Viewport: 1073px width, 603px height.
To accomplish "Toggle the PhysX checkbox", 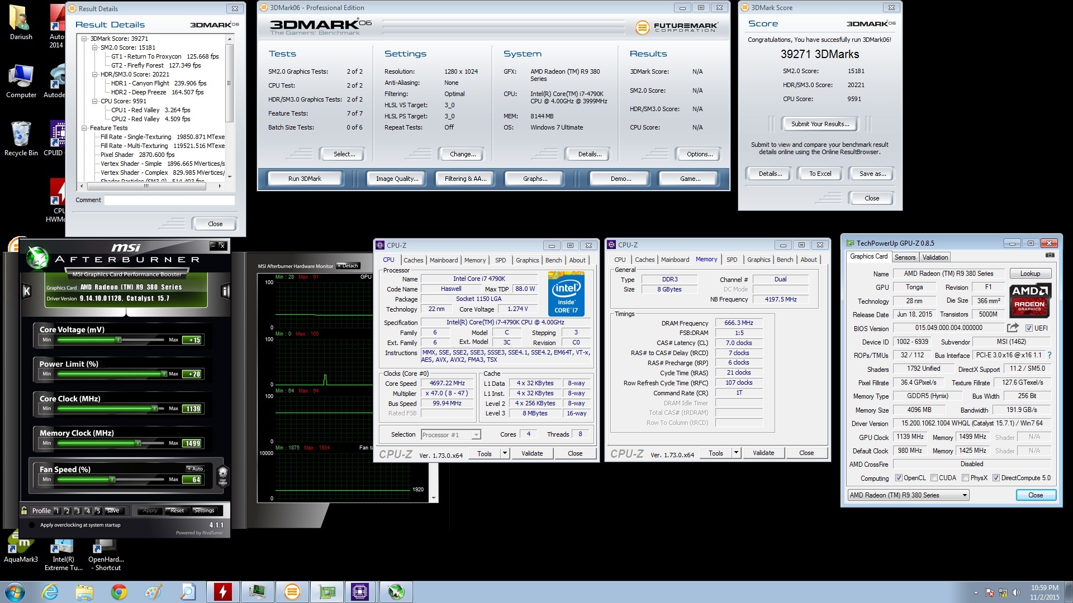I will tap(965, 478).
